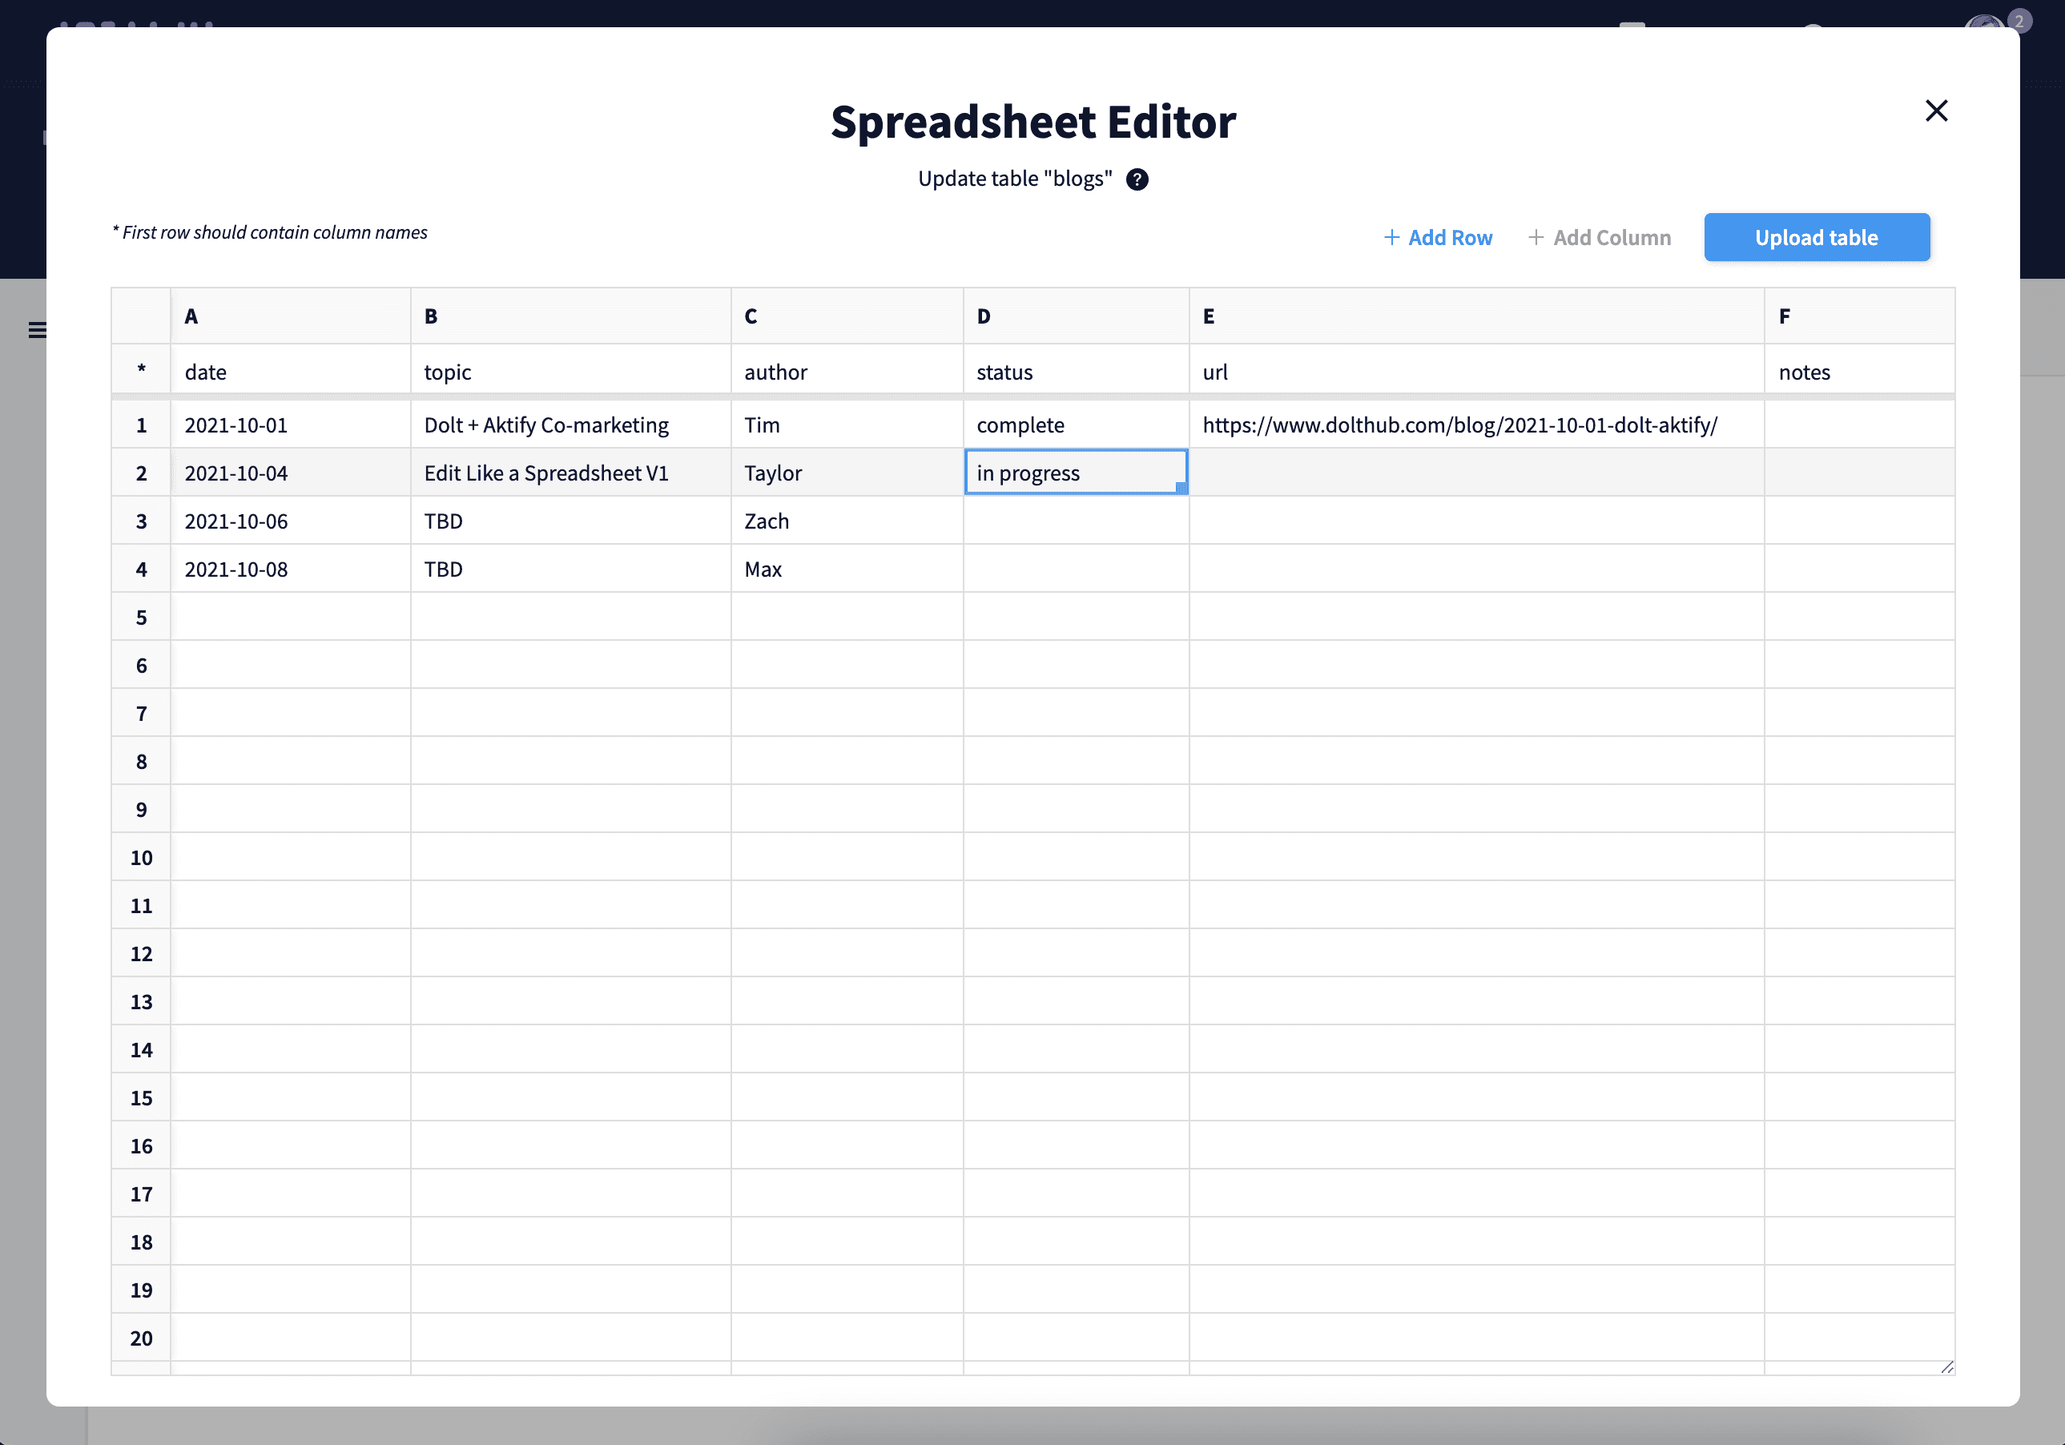The image size is (2065, 1445).
Task: Select column header E
Action: pos(1477,316)
